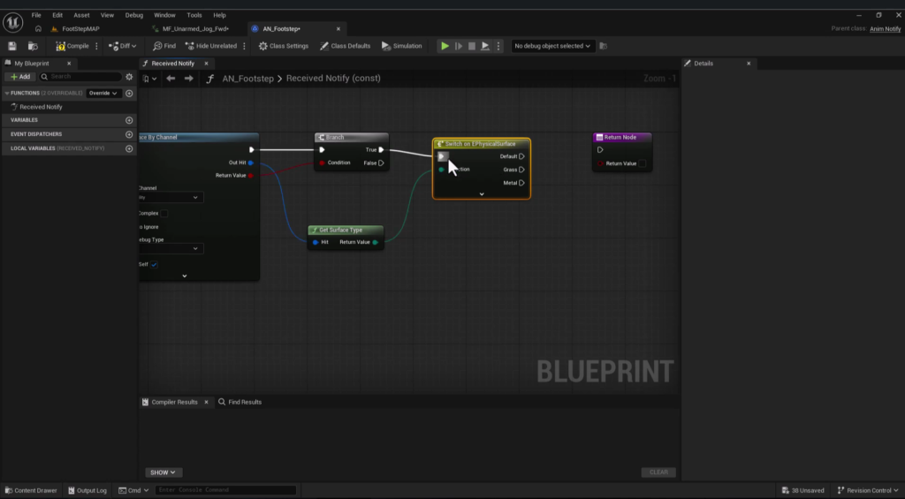The image size is (905, 499).
Task: Open the debug object selector dropdown
Action: coord(551,46)
